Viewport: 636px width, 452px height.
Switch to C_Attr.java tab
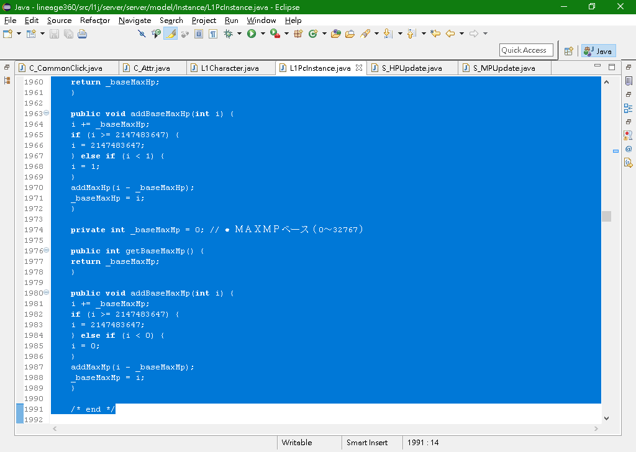[x=152, y=68]
